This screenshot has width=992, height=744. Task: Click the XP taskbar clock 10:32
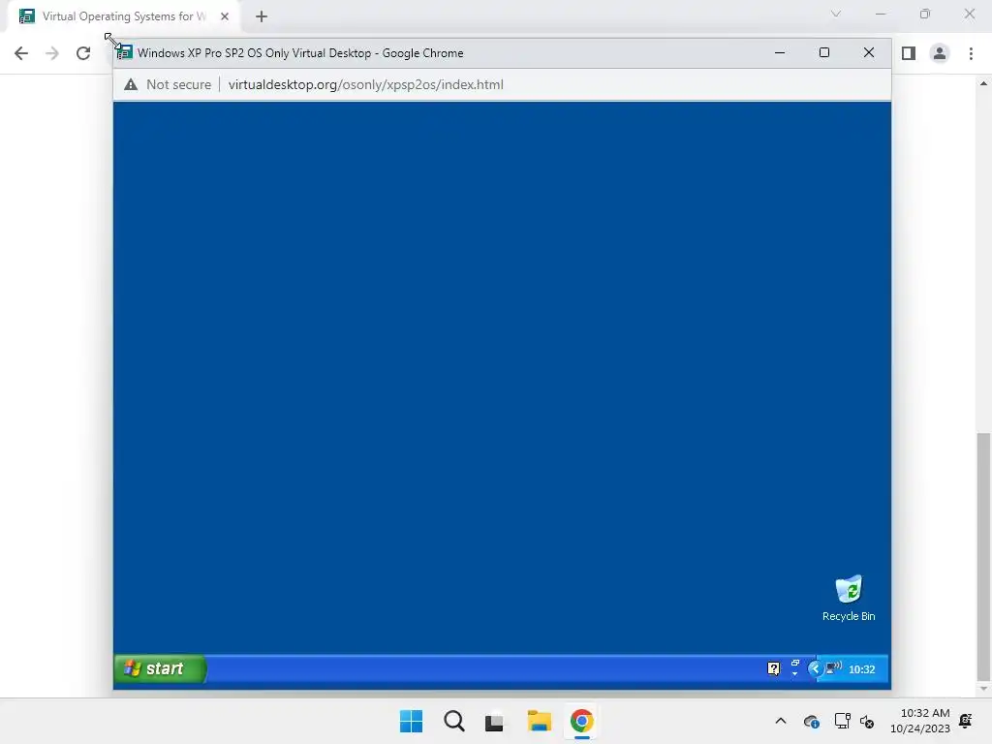tap(861, 669)
